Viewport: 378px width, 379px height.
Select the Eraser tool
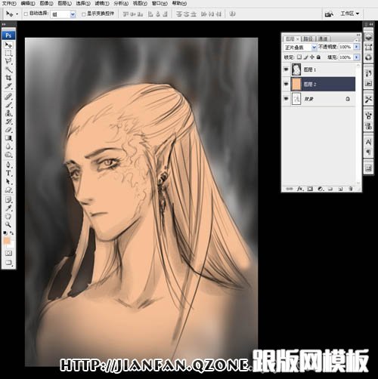pyautogui.click(x=8, y=130)
